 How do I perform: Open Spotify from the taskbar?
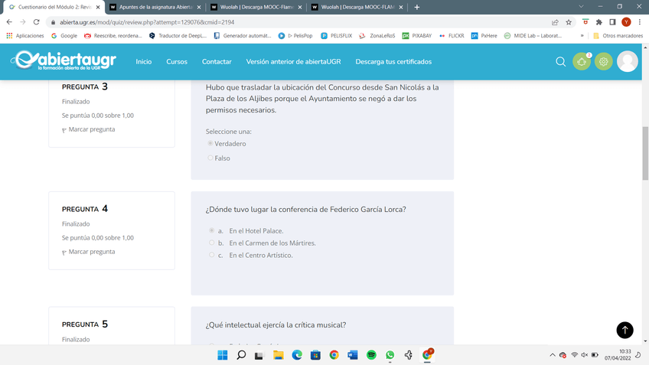click(371, 354)
